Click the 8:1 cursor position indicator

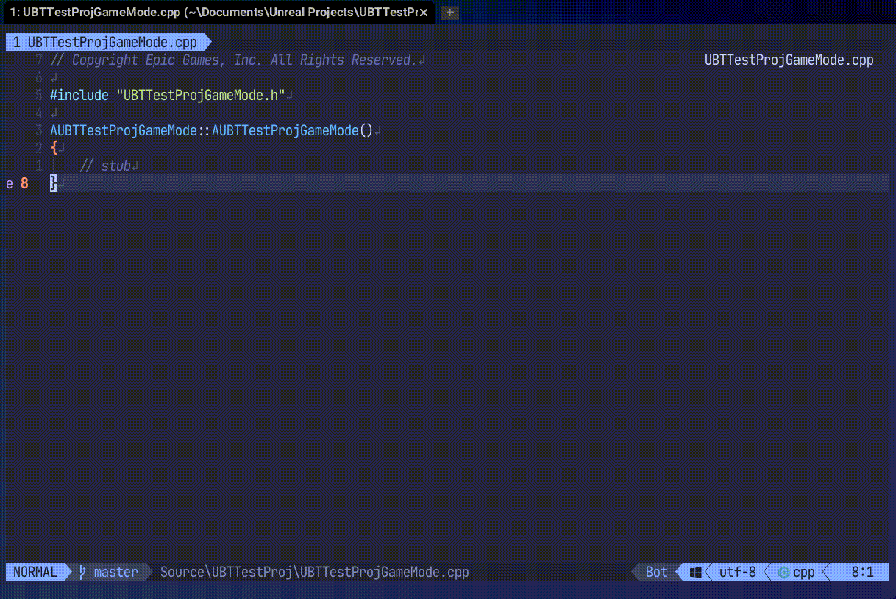862,572
